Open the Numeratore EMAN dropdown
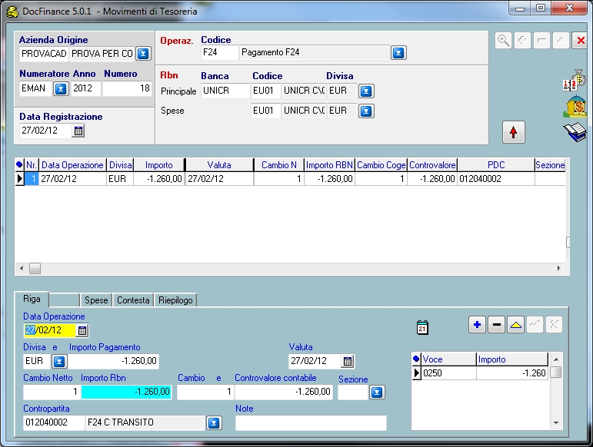 (x=61, y=88)
